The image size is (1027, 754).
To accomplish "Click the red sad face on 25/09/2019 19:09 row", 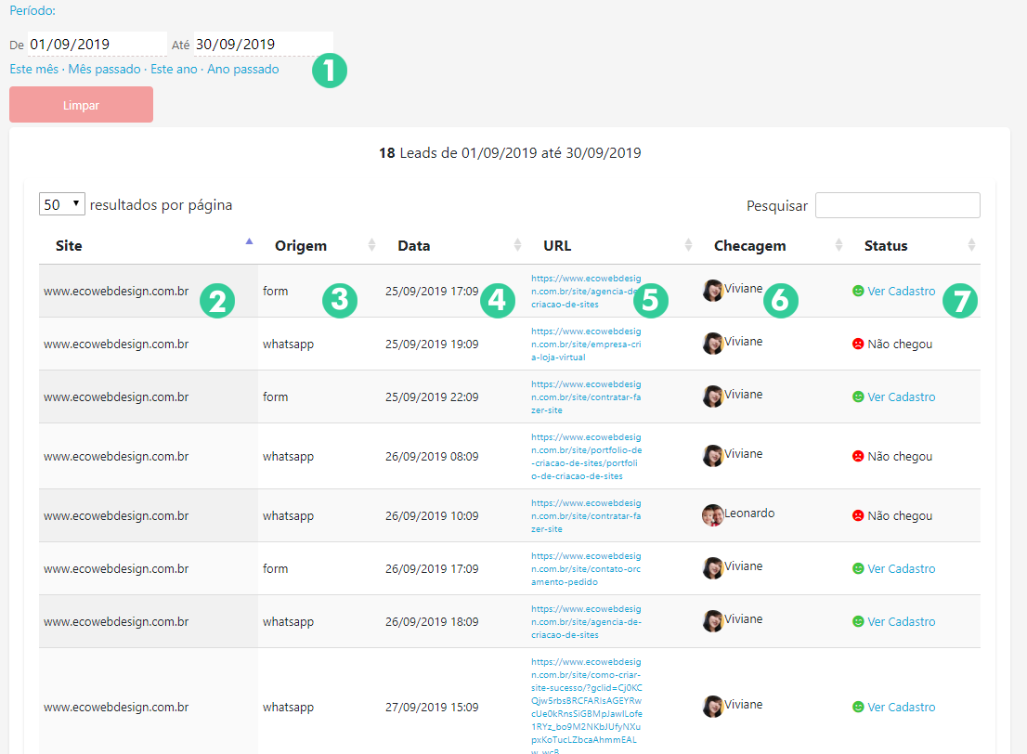I will 858,344.
